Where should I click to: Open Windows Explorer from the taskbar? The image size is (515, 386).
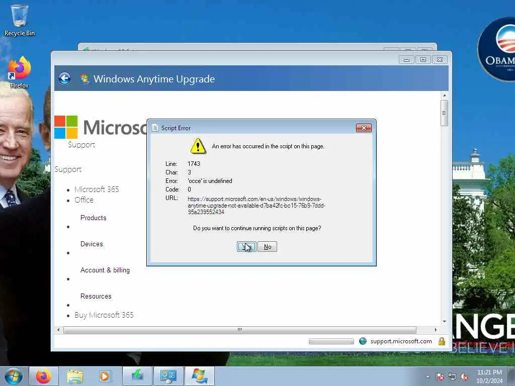75,376
